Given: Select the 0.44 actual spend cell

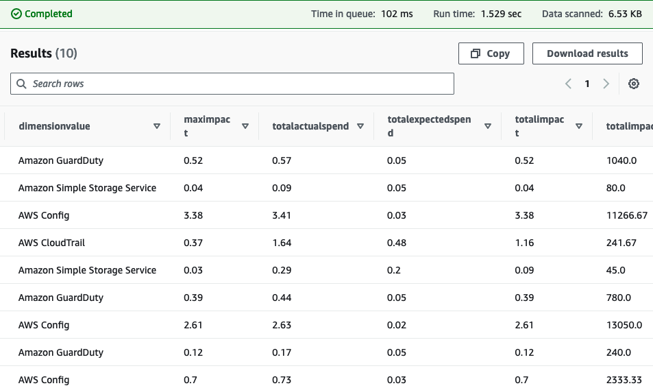Looking at the screenshot, I should tap(282, 298).
